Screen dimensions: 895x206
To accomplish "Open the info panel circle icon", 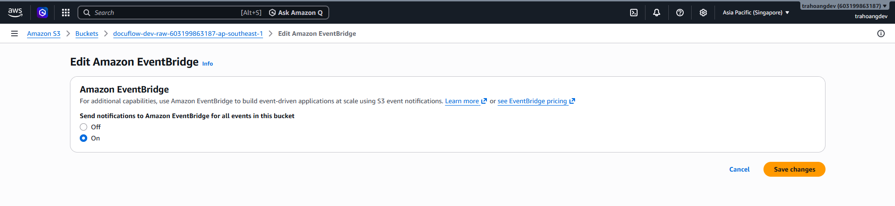I will click(x=881, y=33).
